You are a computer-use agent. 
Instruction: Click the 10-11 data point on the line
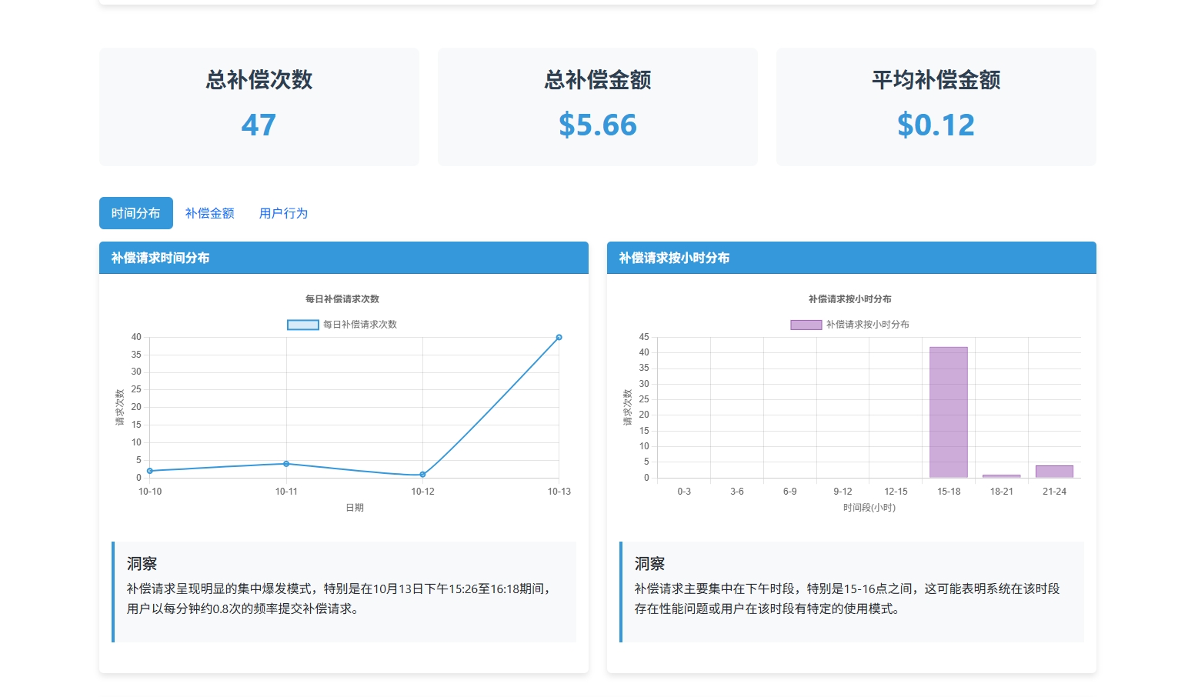(x=286, y=464)
